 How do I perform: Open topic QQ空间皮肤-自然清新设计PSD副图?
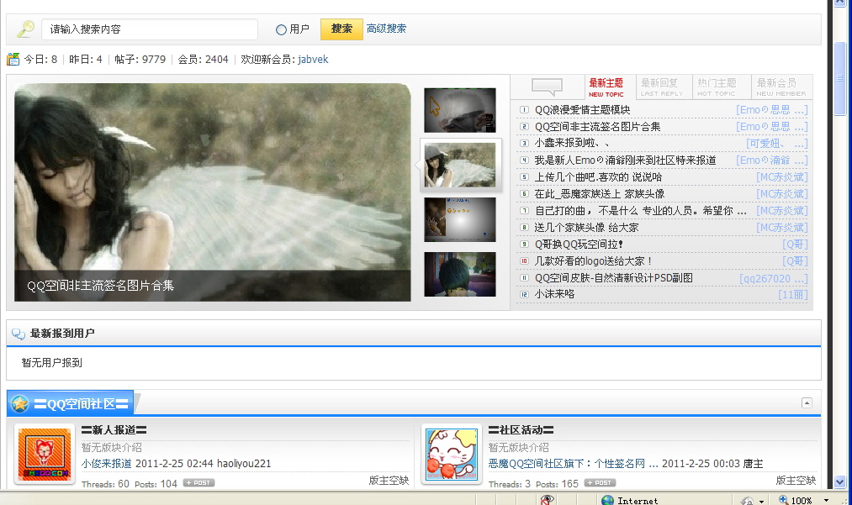(614, 278)
